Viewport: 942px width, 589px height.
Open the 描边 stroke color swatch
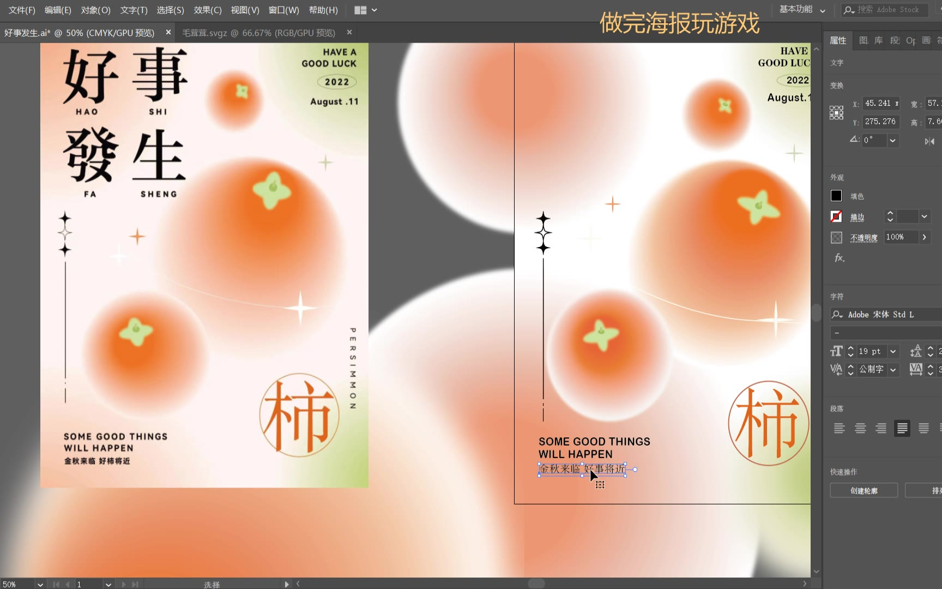[836, 217]
